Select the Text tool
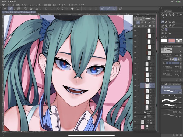 (x=170, y=33)
